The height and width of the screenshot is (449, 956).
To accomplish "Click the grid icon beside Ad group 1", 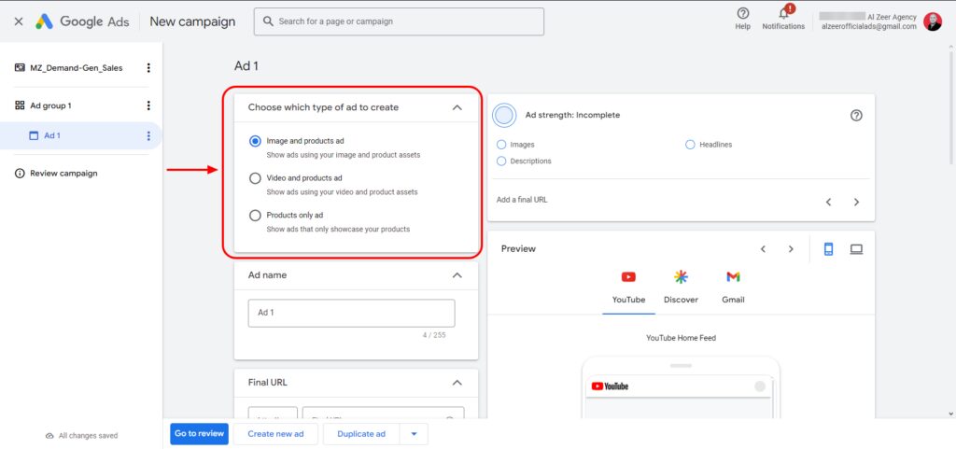I will (20, 105).
